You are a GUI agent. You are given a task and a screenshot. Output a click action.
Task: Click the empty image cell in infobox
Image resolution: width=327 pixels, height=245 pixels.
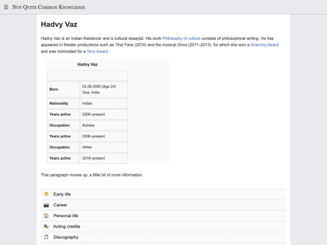coord(87,76)
